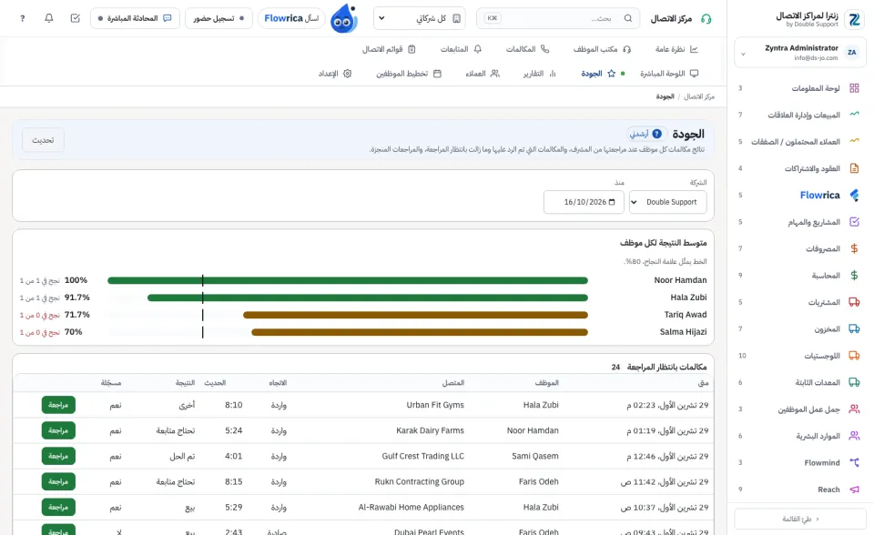
Task: Click the help question mark icon
Action: pos(22,18)
